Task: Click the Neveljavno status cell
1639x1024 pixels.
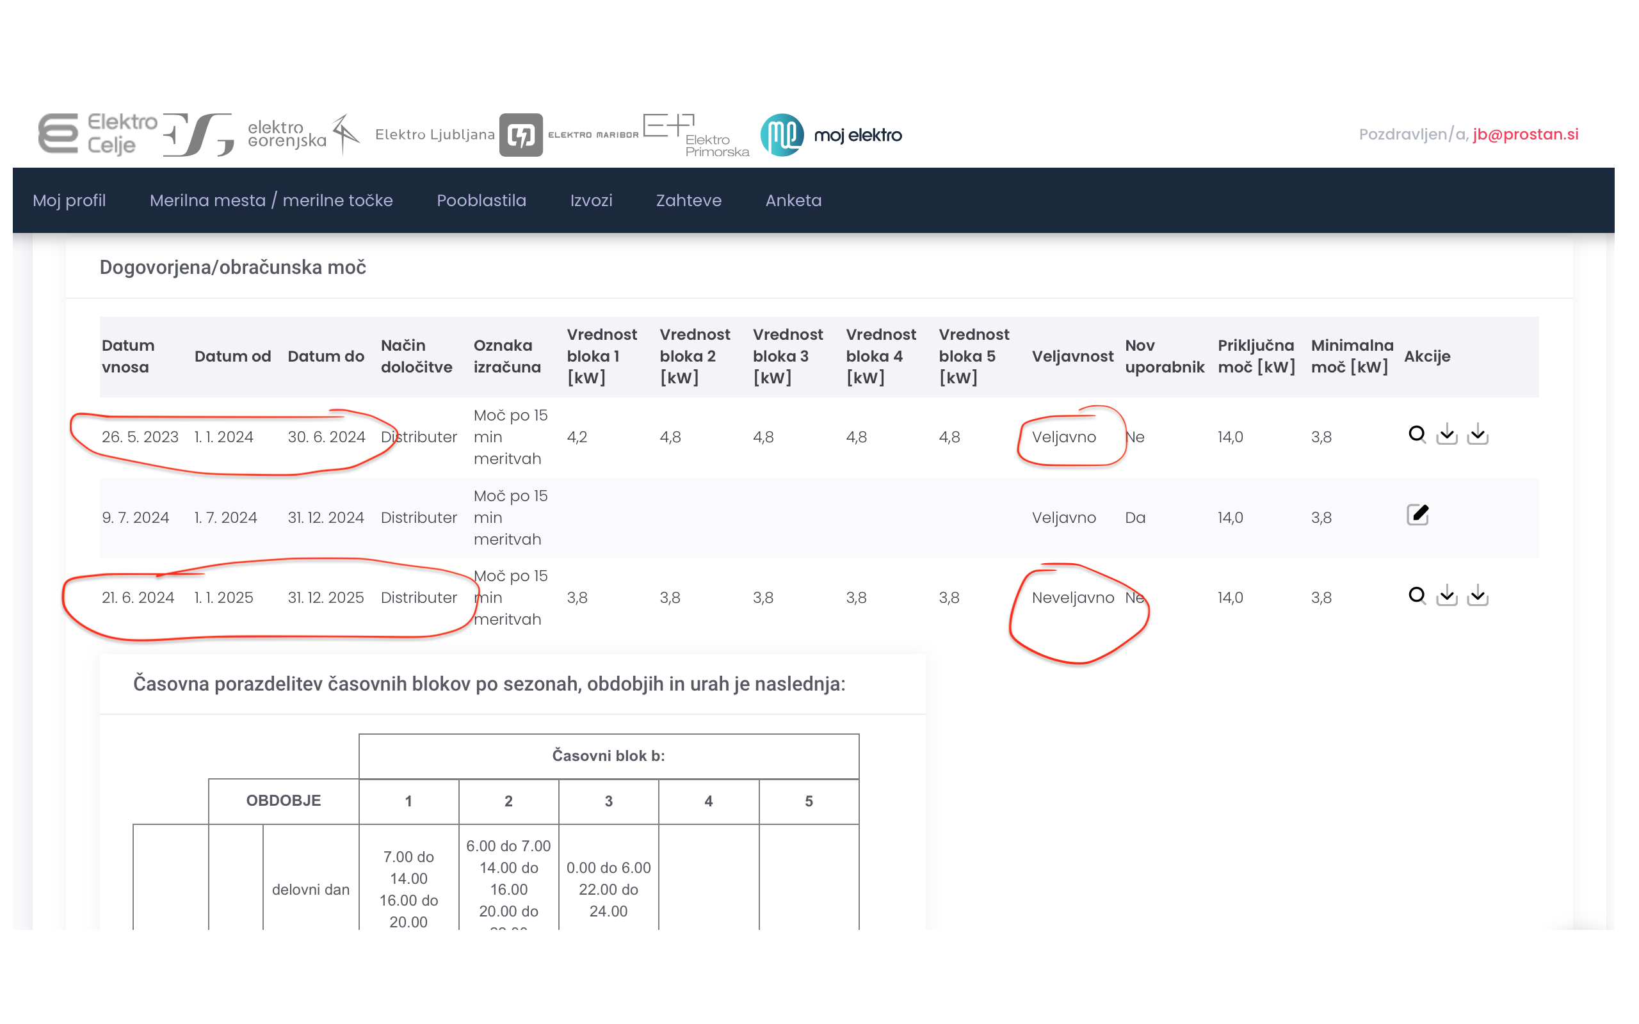Action: tap(1073, 597)
